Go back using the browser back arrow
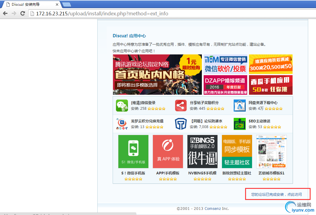Screen dimensions: 316x215 coord(5,14)
